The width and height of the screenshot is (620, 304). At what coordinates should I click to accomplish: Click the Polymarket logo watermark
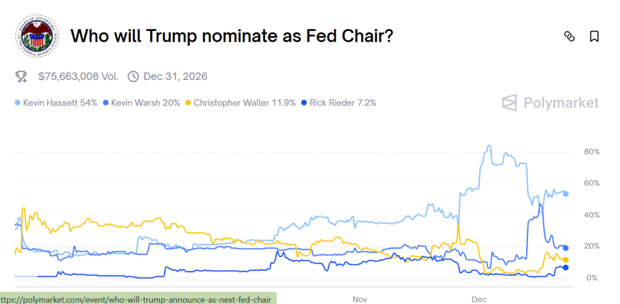coord(550,102)
